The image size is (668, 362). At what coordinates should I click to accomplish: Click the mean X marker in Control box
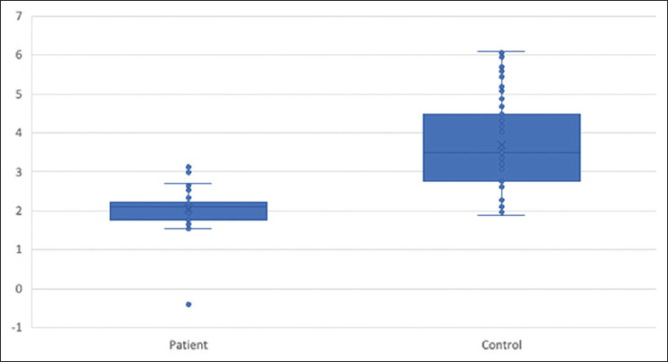click(502, 145)
